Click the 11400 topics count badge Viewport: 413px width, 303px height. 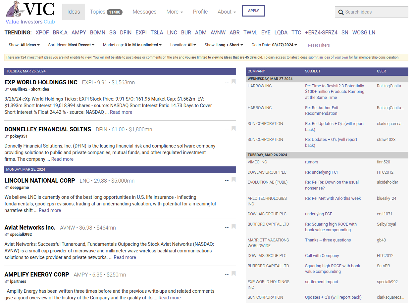tap(115, 12)
